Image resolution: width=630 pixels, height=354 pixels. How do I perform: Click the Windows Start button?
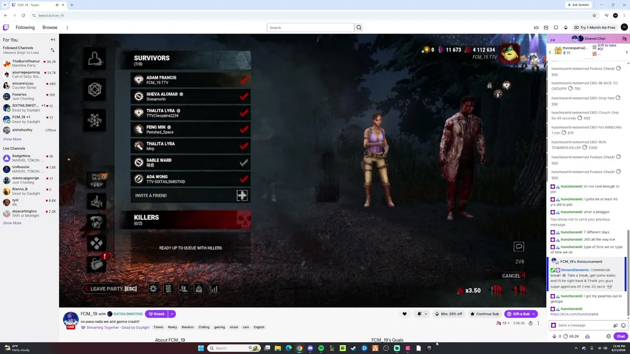pos(201,348)
